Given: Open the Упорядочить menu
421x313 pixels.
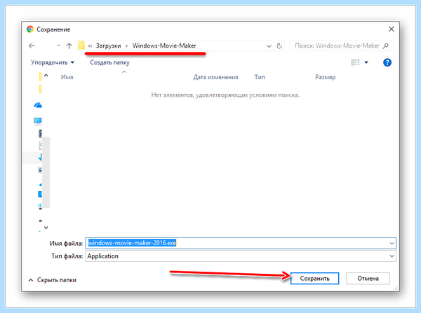Looking at the screenshot, I should point(53,62).
